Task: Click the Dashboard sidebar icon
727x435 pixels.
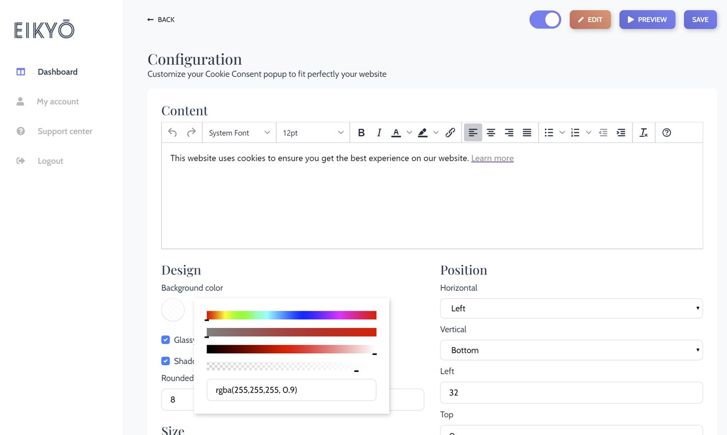Action: (21, 72)
